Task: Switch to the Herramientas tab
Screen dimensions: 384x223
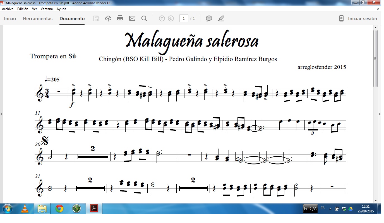Action: click(x=38, y=19)
